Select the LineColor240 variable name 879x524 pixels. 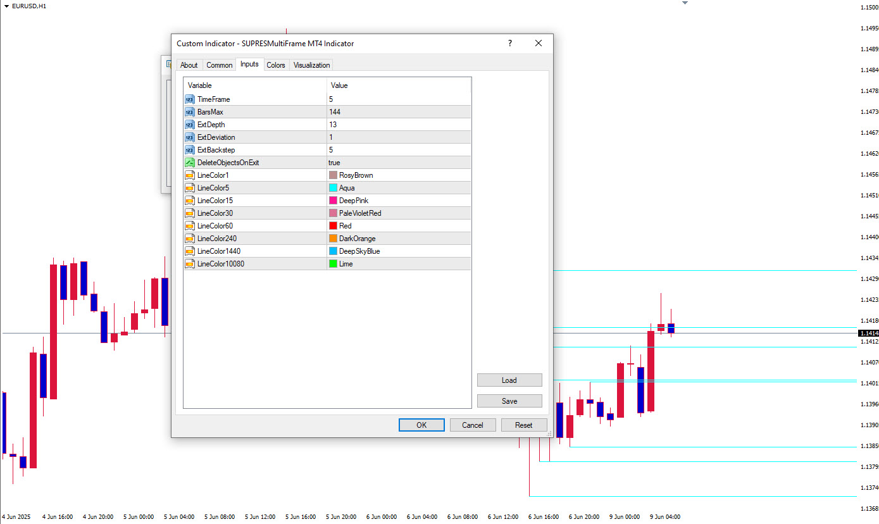218,239
